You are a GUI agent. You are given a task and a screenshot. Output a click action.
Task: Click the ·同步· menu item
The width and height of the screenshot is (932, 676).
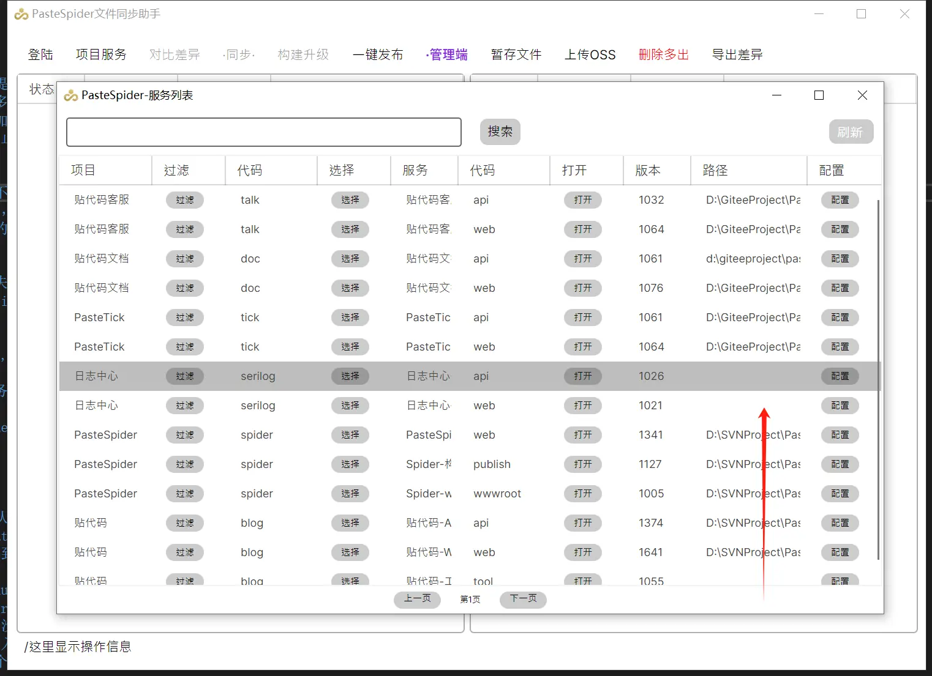pyautogui.click(x=239, y=54)
